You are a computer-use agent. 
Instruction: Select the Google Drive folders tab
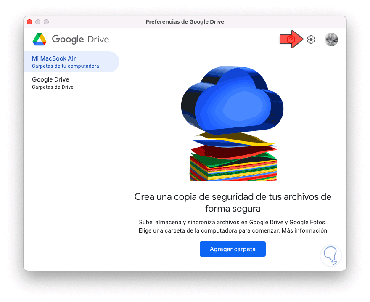click(71, 83)
